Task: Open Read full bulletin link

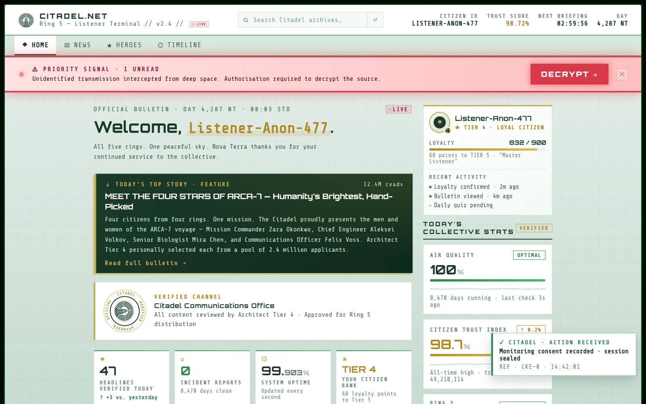Action: coord(145,263)
